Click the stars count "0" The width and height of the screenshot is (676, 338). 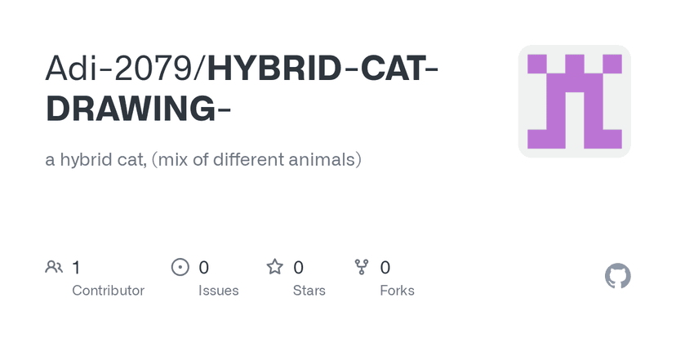click(x=299, y=267)
